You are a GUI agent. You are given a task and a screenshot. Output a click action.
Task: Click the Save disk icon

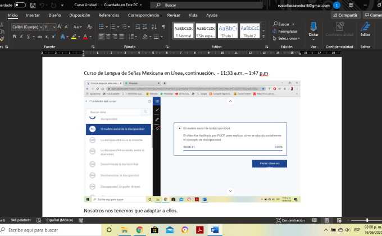[x=33, y=5]
